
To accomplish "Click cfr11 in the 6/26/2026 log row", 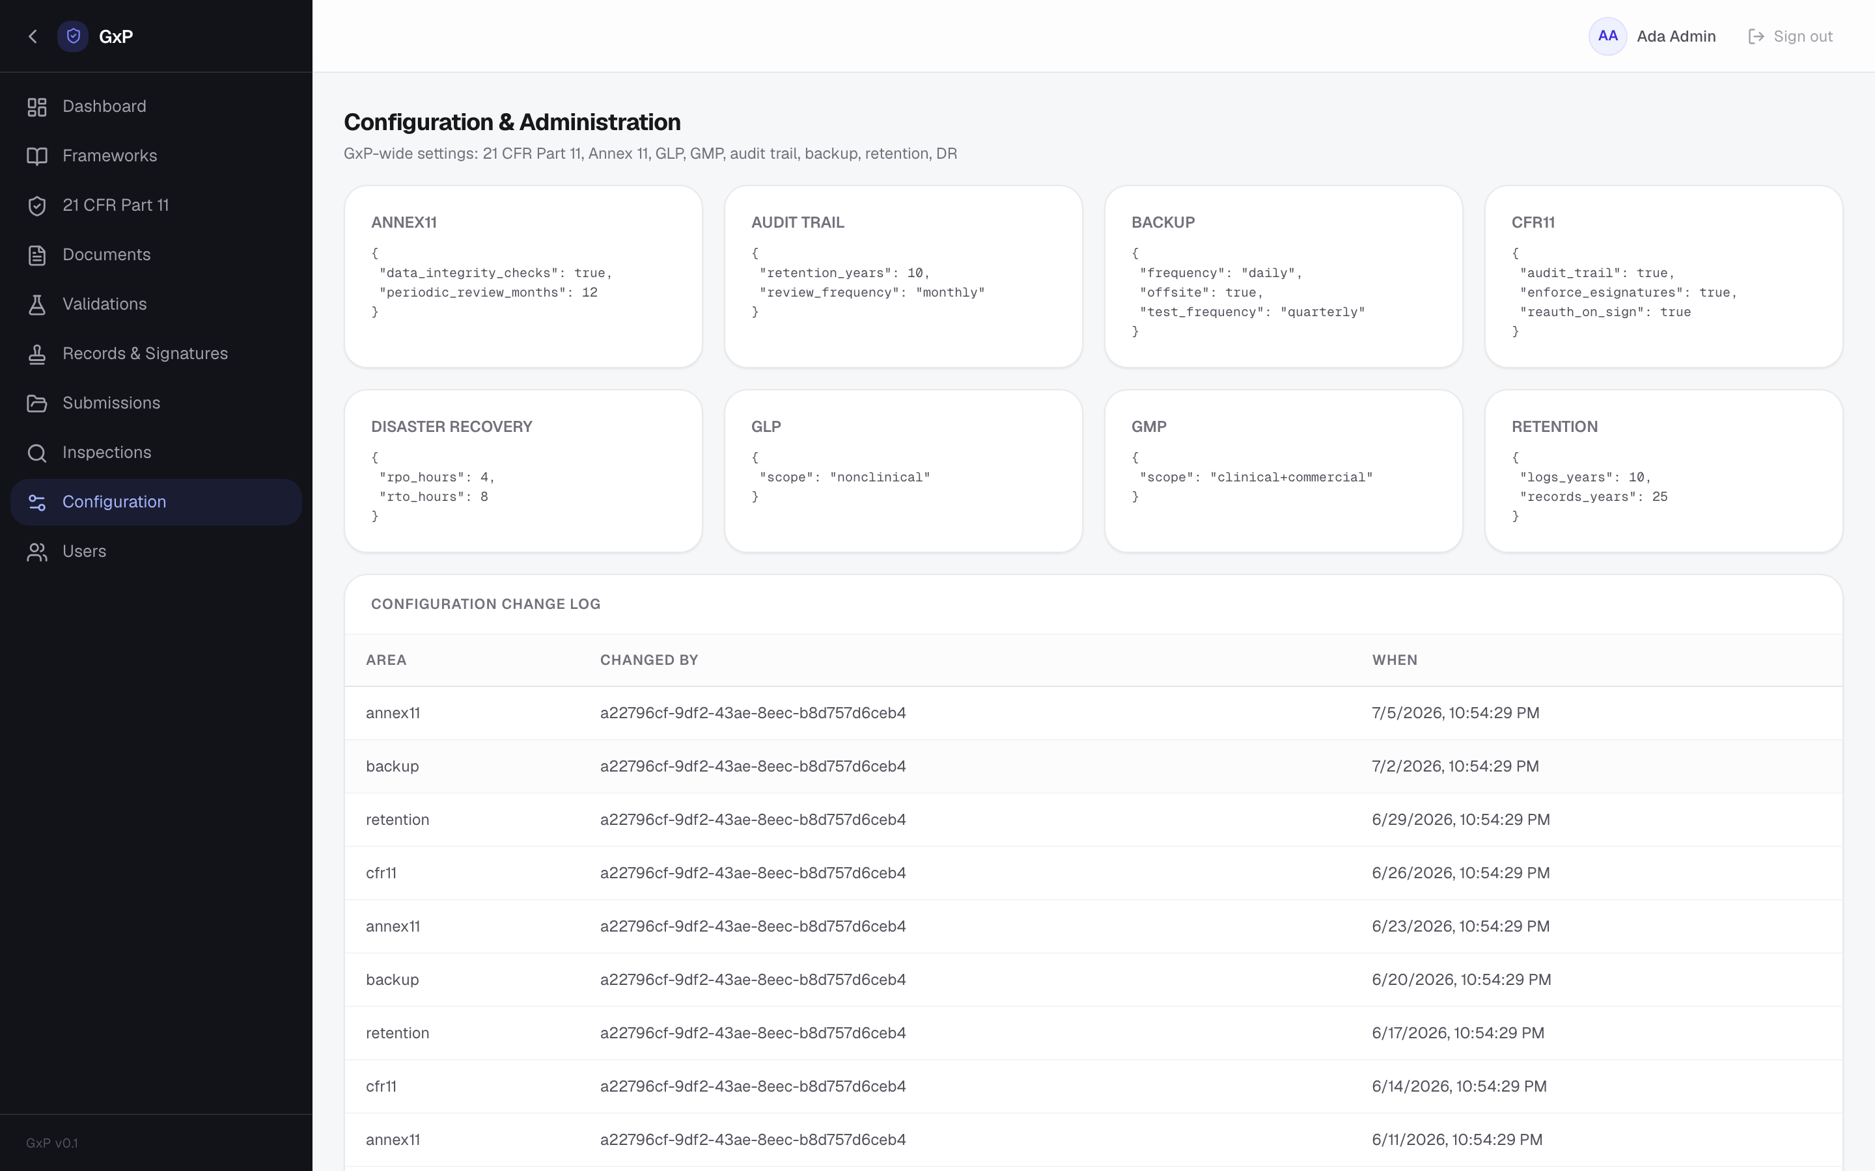I will [380, 874].
